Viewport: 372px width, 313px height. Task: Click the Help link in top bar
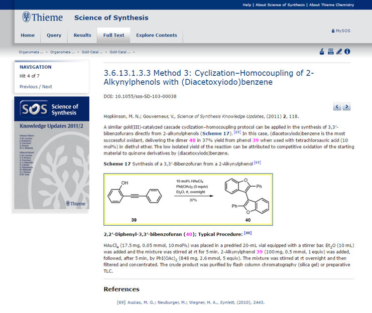(246, 5)
